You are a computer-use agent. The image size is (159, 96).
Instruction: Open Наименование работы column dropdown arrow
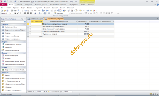(76, 21)
